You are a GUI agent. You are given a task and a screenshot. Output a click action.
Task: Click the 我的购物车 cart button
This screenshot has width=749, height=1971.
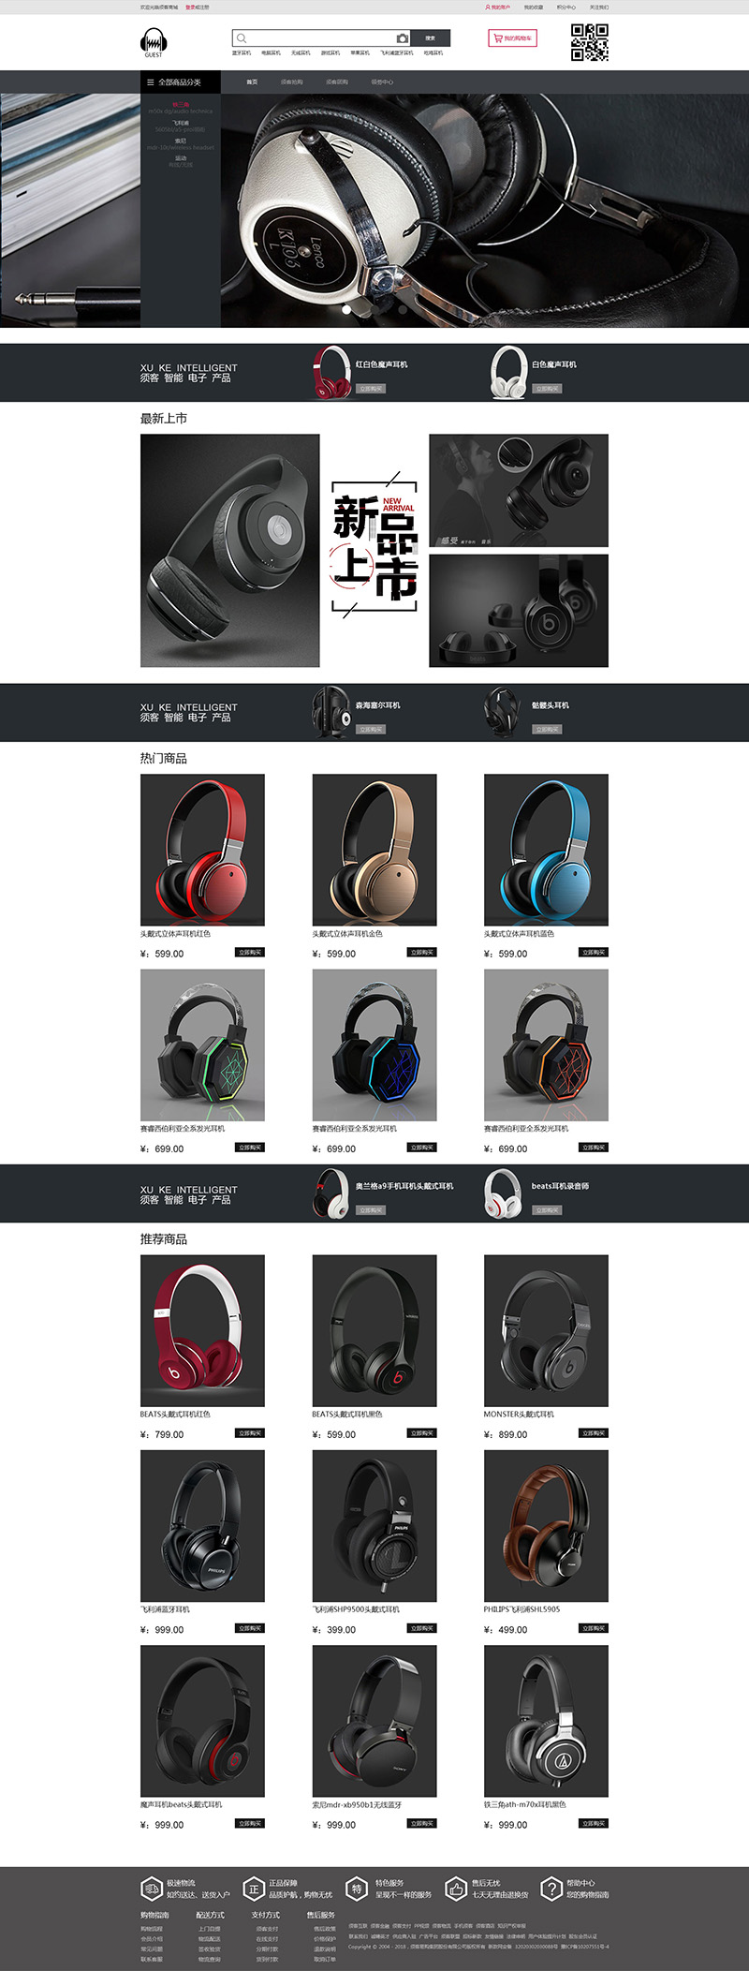(512, 38)
